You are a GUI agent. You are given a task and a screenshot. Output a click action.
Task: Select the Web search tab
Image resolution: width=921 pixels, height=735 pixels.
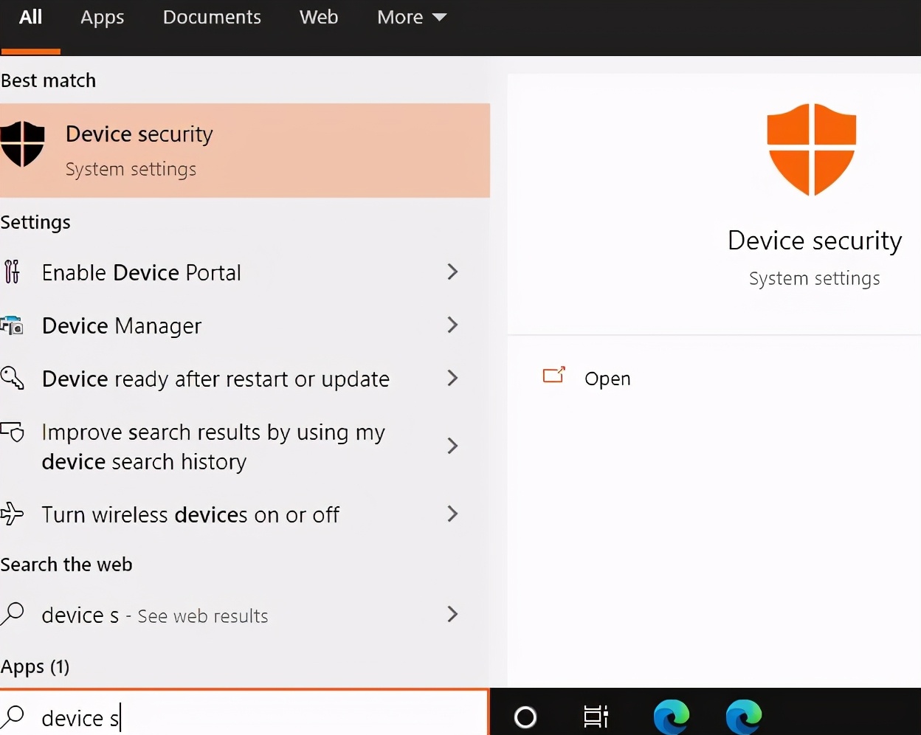(x=318, y=17)
